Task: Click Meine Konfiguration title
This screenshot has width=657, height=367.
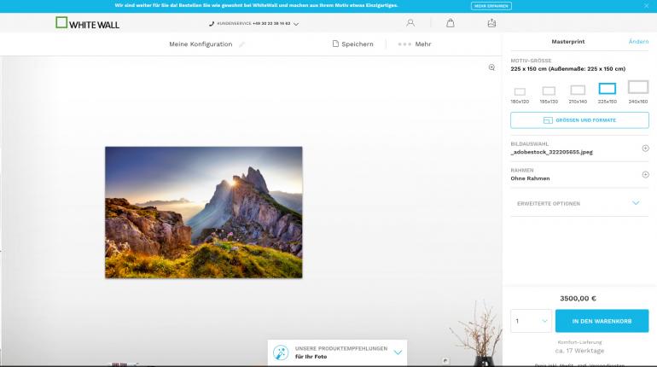Action: pyautogui.click(x=201, y=44)
